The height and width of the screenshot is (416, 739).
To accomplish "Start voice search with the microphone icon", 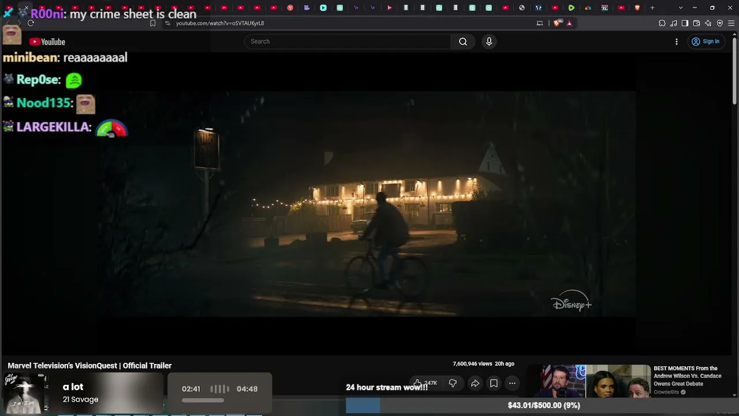I will [489, 42].
